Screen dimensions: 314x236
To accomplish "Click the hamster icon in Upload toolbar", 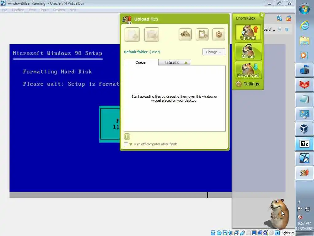I will click(x=185, y=34).
